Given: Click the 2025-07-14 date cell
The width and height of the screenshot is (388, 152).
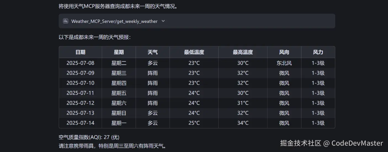Looking at the screenshot, I should point(80,123).
